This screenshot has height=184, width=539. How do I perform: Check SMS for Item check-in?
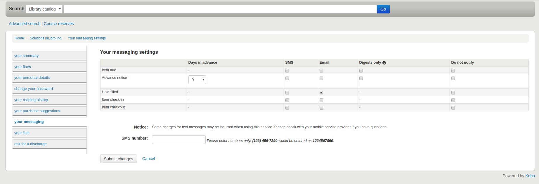click(287, 100)
